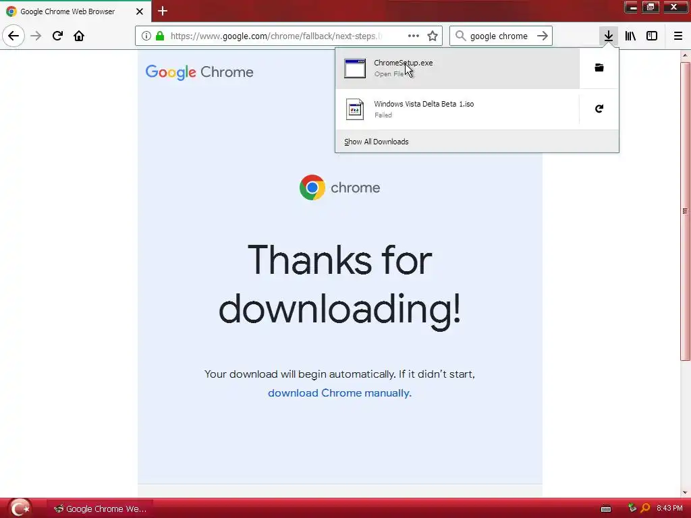Toggle the downloads panel toolbar button
Image resolution: width=691 pixels, height=518 pixels.
[x=609, y=36]
